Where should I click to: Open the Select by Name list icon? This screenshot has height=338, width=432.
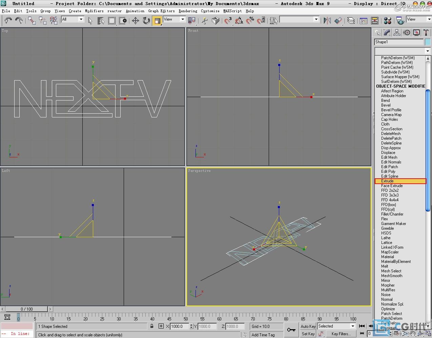101,21
